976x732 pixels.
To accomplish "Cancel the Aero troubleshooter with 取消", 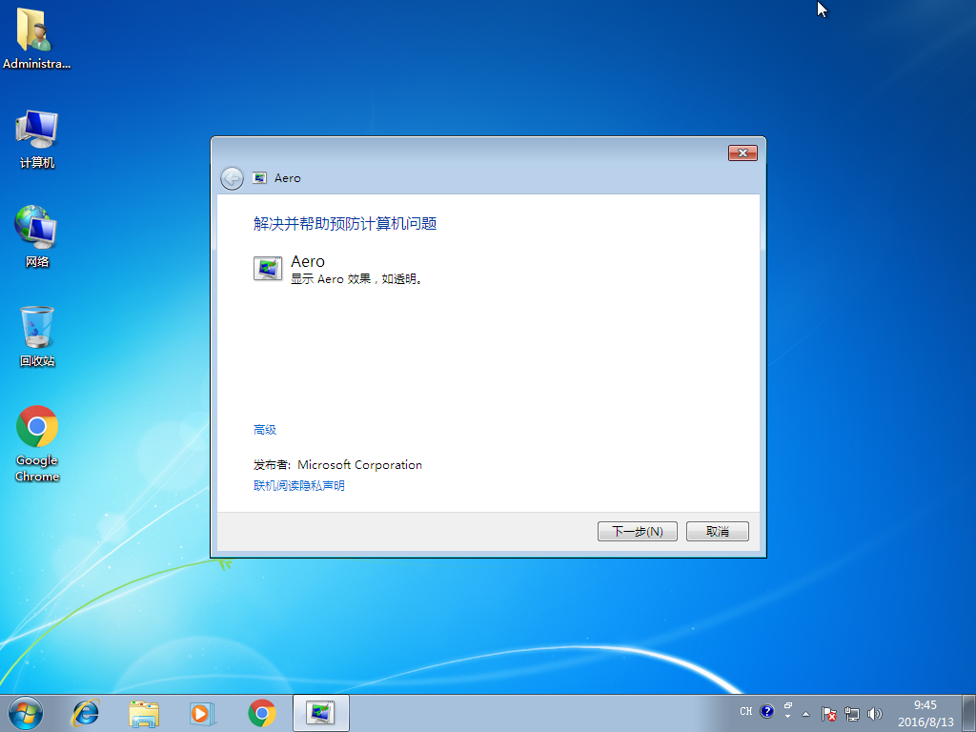I will tap(717, 531).
